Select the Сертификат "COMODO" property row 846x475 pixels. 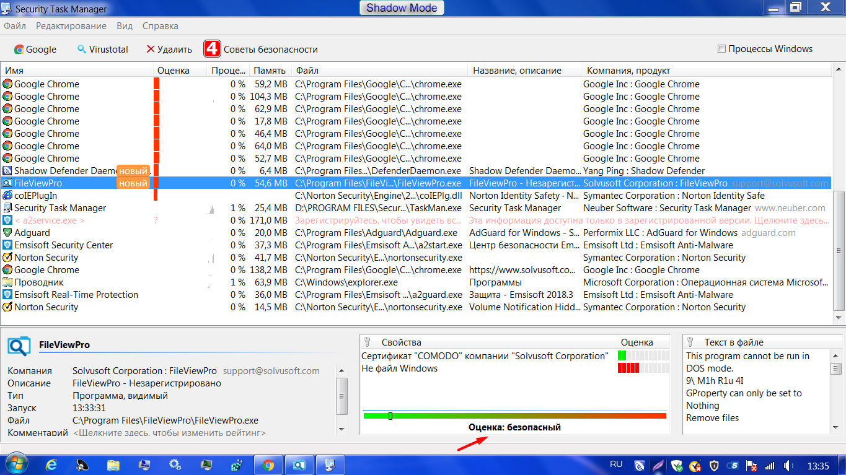(515, 356)
